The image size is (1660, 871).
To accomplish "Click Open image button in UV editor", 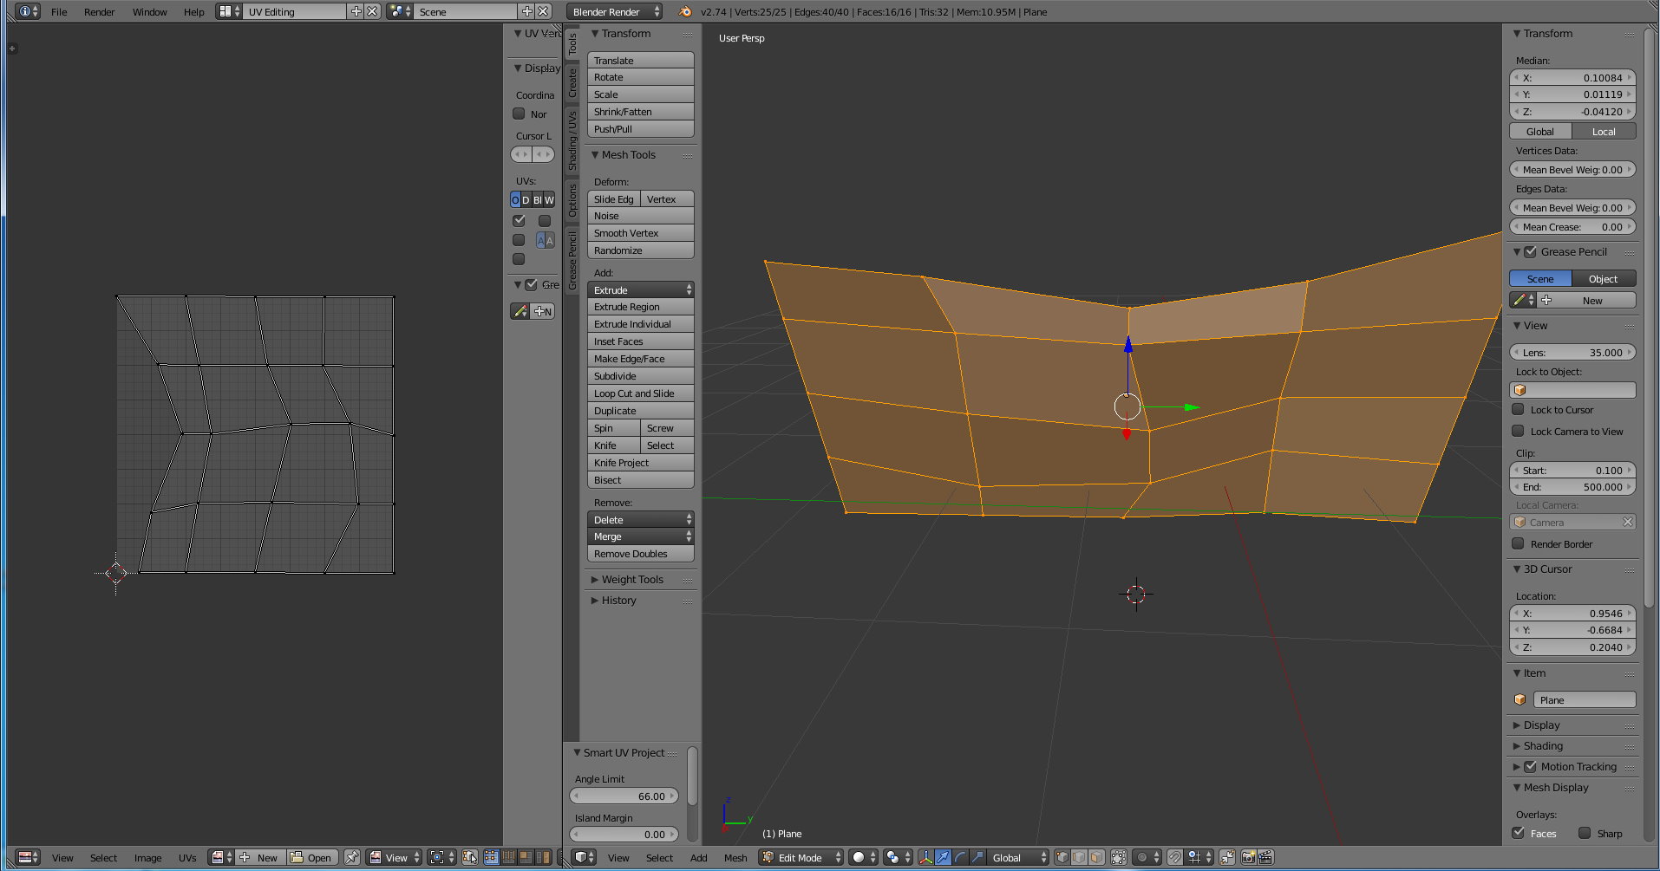I will [312, 857].
